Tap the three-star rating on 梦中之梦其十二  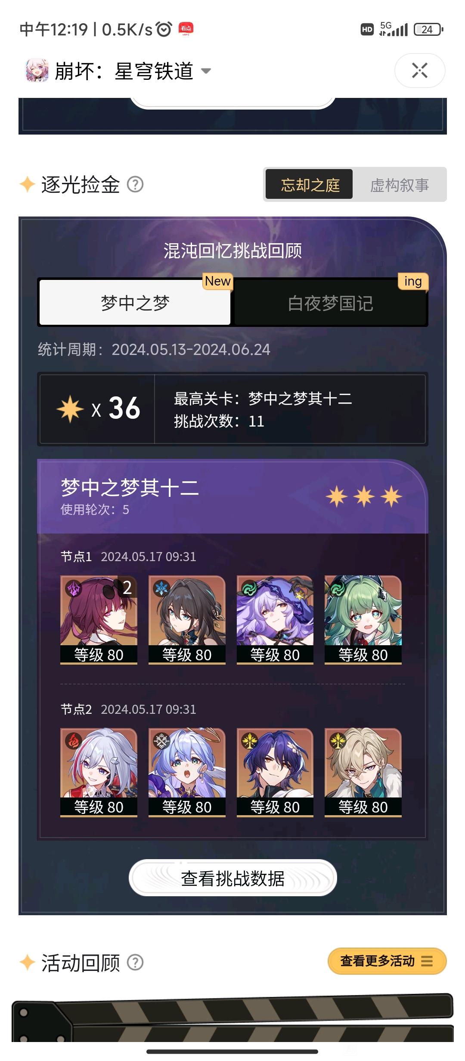point(364,496)
